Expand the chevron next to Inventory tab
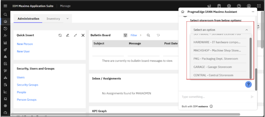The width and height of the screenshot is (265, 117). pyautogui.click(x=68, y=19)
